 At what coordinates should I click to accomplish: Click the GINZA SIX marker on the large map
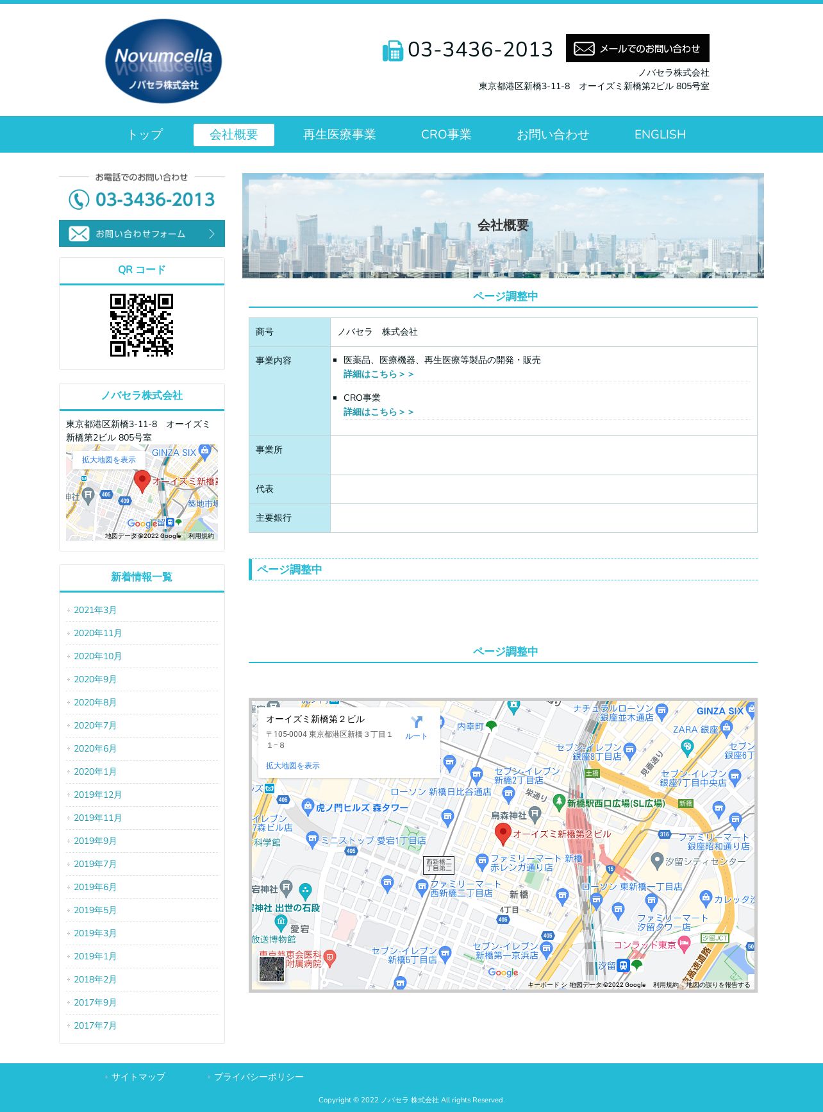(x=751, y=709)
